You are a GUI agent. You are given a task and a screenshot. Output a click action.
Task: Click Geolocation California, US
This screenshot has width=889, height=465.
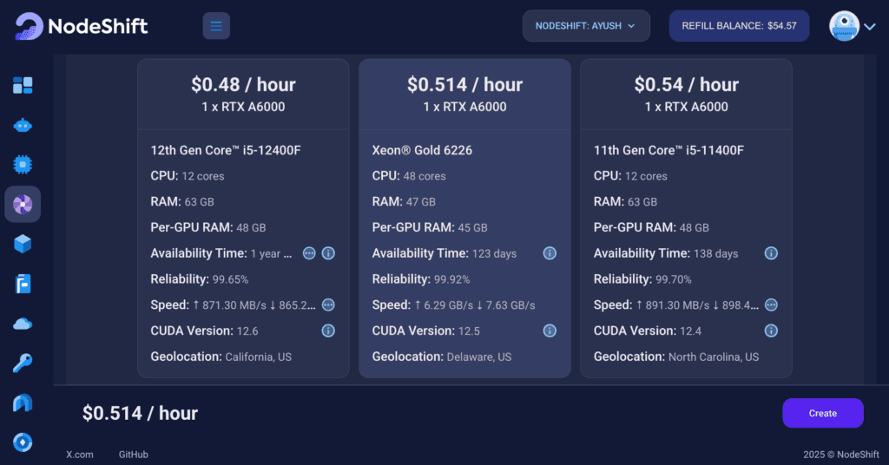click(221, 357)
